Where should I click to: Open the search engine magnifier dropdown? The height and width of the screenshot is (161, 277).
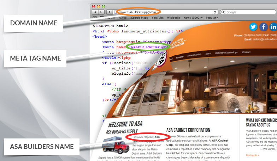point(223,12)
